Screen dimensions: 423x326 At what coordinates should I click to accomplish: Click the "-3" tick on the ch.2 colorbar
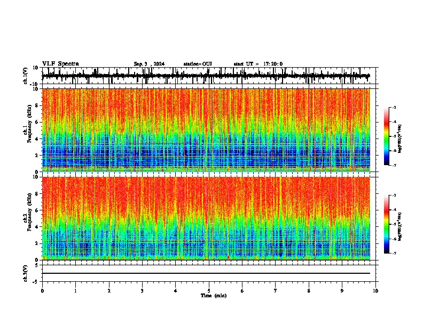coord(394,195)
